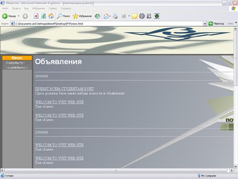Stop page loading with red X icon
238x179 pixels.
[36, 16]
